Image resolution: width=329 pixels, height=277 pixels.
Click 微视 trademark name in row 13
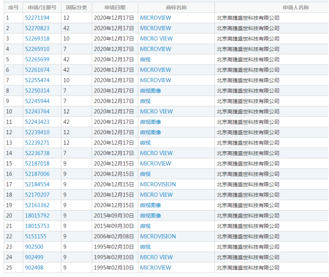tap(145, 143)
